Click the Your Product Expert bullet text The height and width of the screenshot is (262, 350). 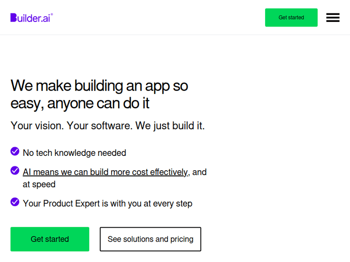107,203
